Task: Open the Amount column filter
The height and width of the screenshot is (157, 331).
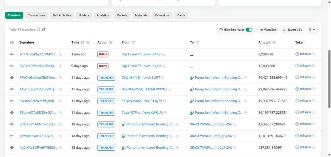Action: pos(274,43)
